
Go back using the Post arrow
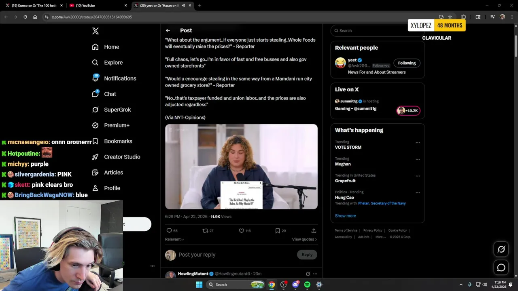[x=168, y=30]
